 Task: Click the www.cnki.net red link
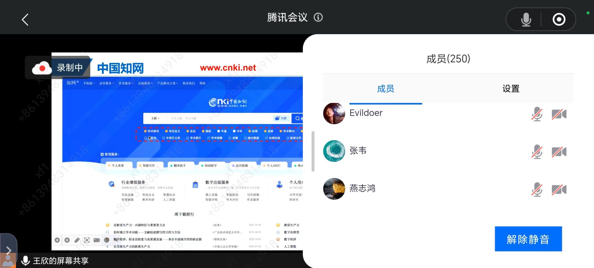coord(228,68)
